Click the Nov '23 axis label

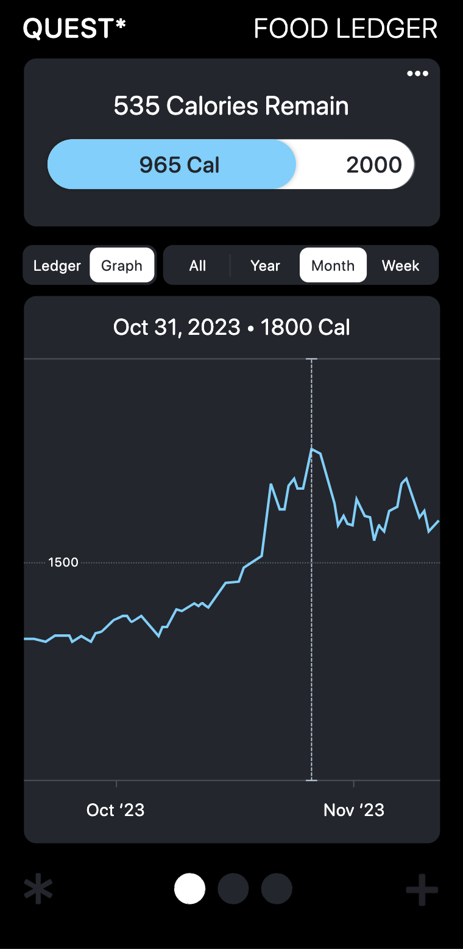point(354,810)
